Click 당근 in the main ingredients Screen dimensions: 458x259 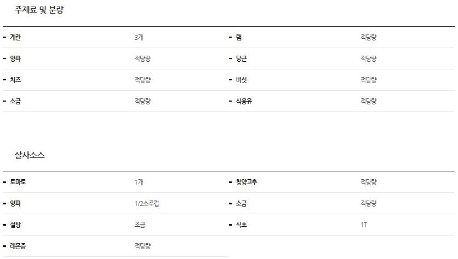point(242,59)
